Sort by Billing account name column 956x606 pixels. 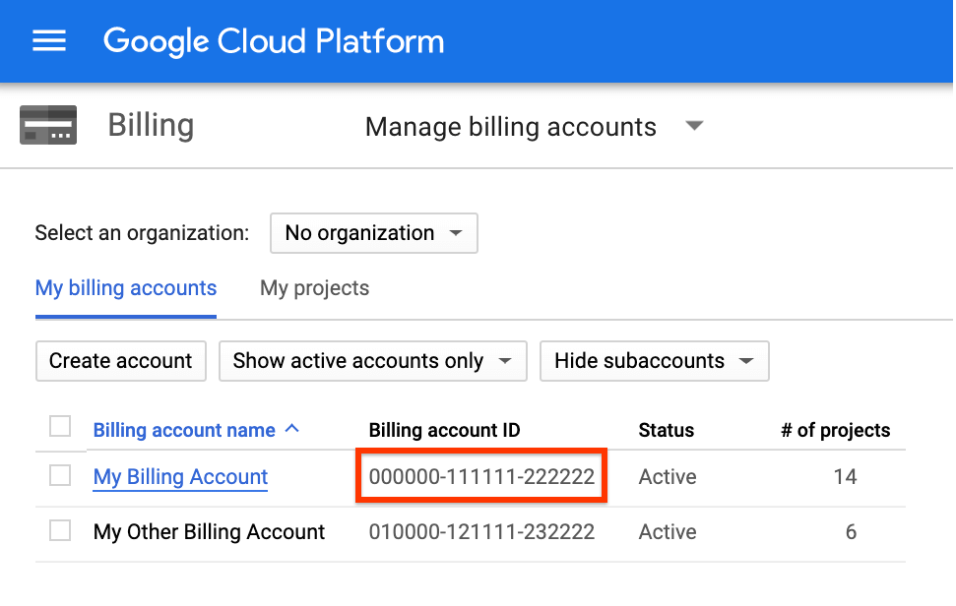(183, 429)
